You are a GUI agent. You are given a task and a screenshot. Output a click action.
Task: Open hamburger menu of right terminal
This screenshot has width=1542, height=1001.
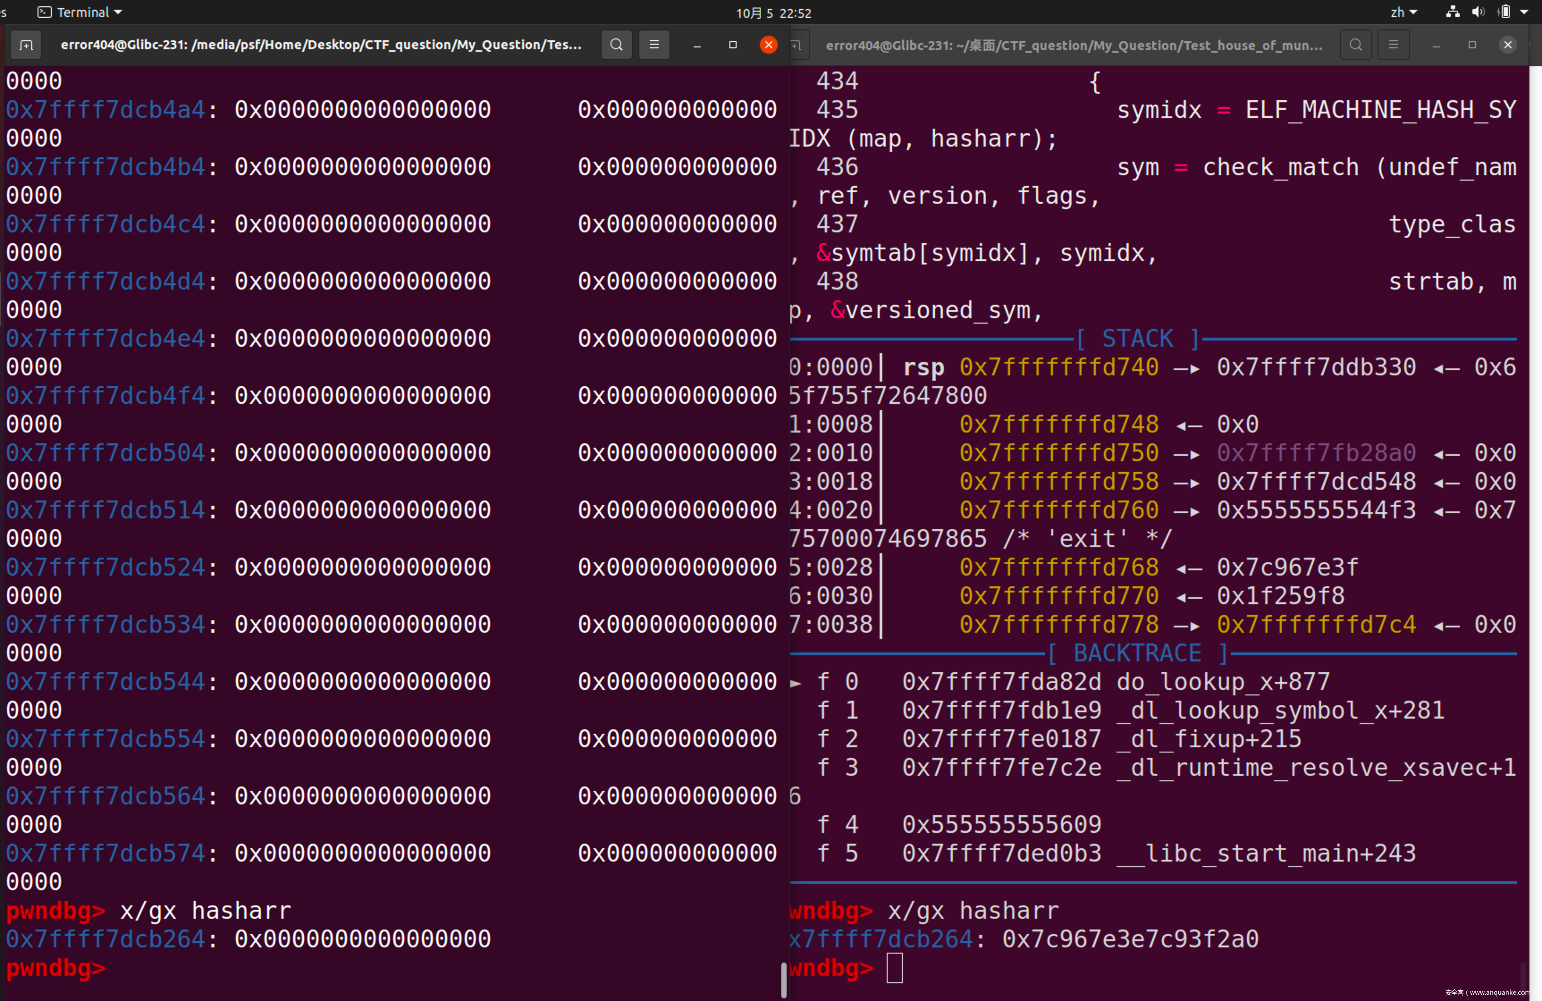pos(1393,45)
